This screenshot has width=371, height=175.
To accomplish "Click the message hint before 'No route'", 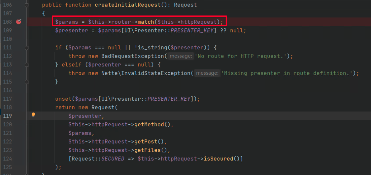I will click(180, 56).
